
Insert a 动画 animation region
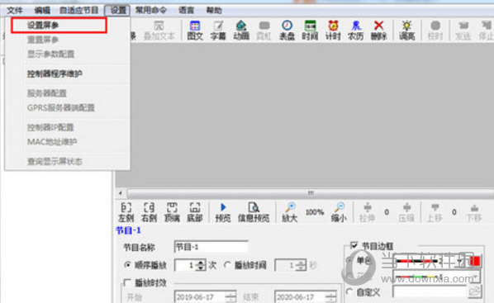pos(241,31)
